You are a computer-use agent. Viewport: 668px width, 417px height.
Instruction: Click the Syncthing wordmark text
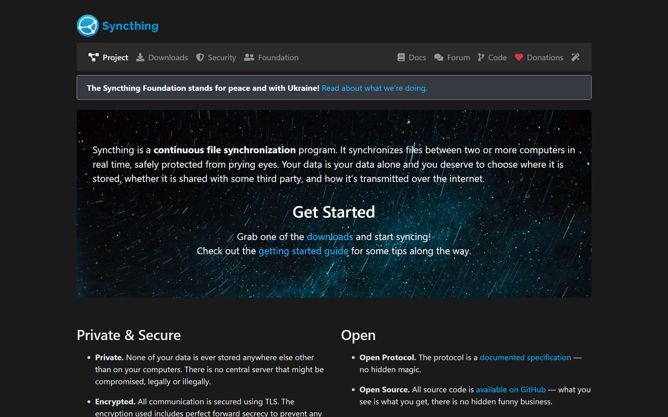130,26
